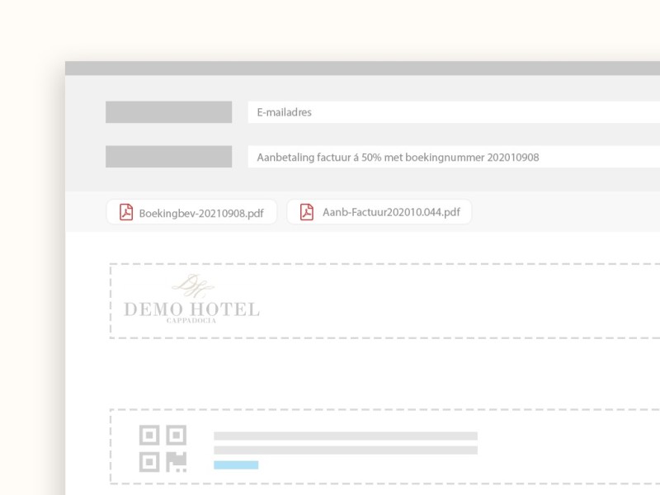Click the DEMO HOTEL logo text
The width and height of the screenshot is (660, 495).
191,310
